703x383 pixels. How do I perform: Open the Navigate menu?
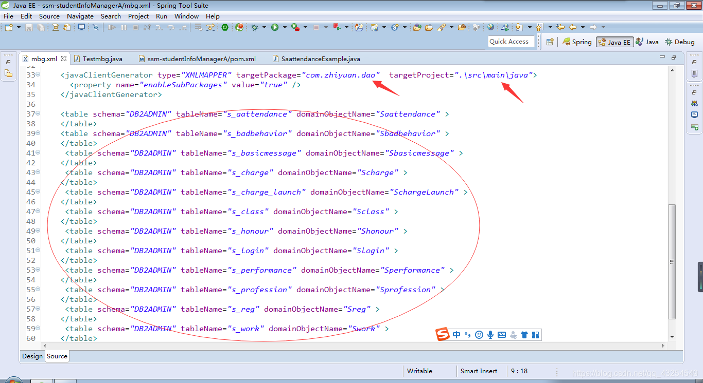coord(80,16)
